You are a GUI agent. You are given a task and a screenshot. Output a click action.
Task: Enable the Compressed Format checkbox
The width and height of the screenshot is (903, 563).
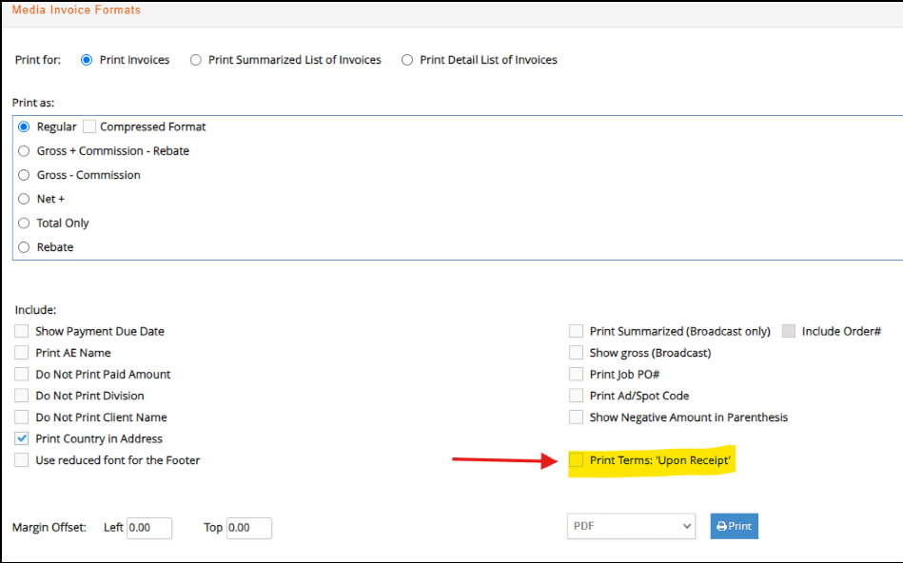[89, 126]
